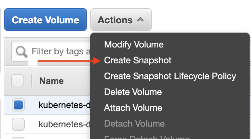Click the greyed Detach Volume entry
The height and width of the screenshot is (139, 251).
[134, 124]
